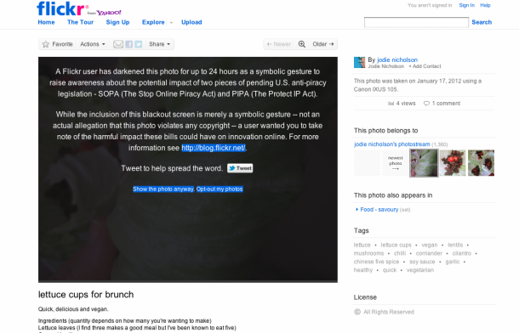Click the vegan tag

(x=430, y=246)
